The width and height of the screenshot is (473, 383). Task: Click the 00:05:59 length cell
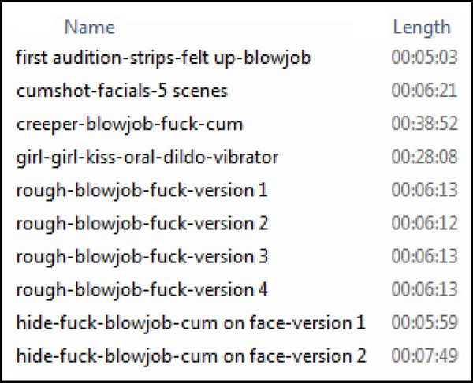tap(424, 322)
